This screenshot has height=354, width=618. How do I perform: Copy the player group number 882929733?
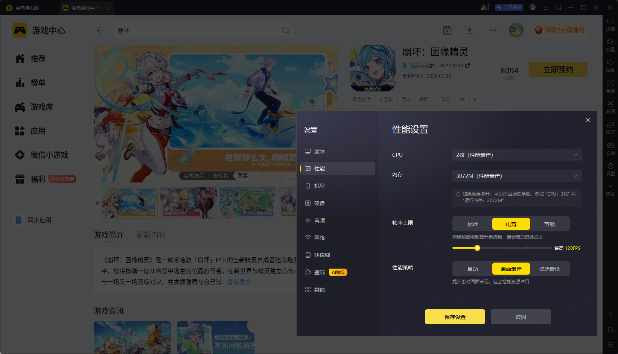[467, 65]
